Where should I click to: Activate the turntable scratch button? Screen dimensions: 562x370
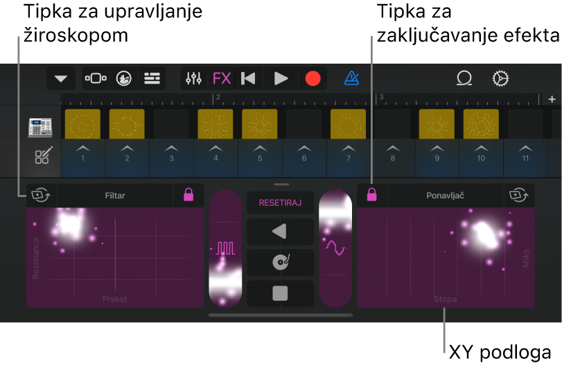point(280,262)
